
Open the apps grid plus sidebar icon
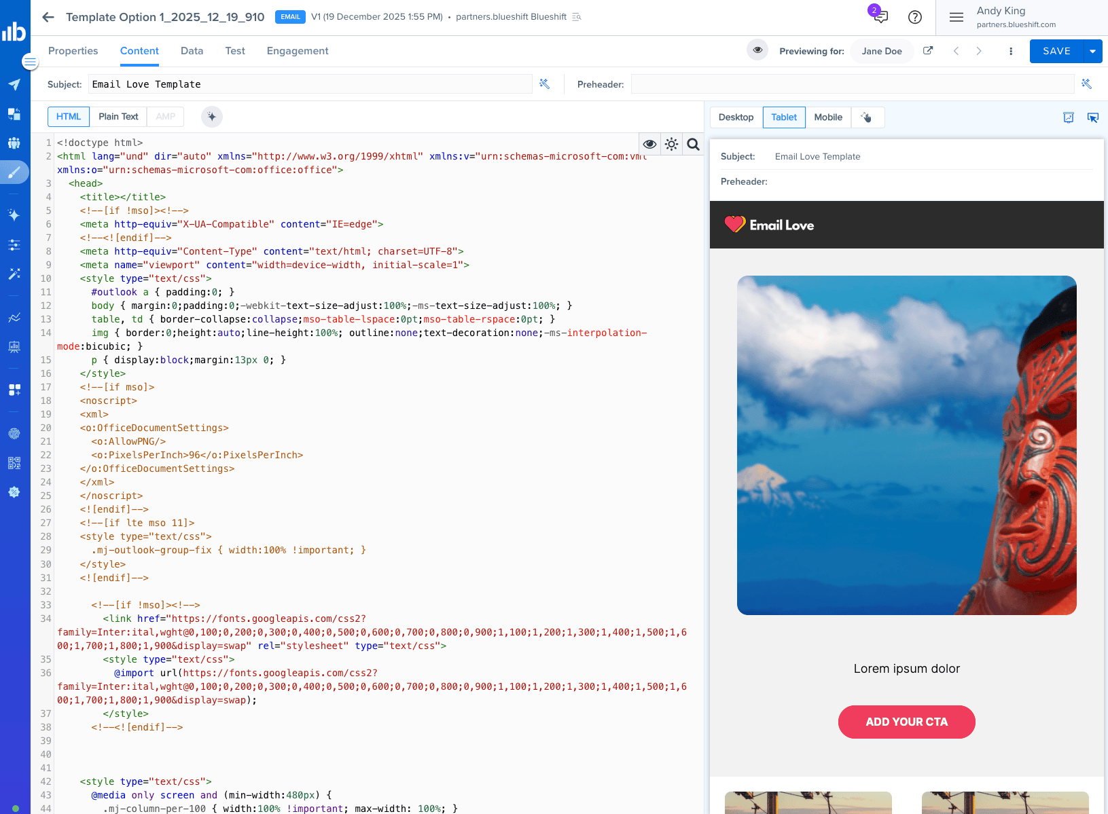coord(14,390)
